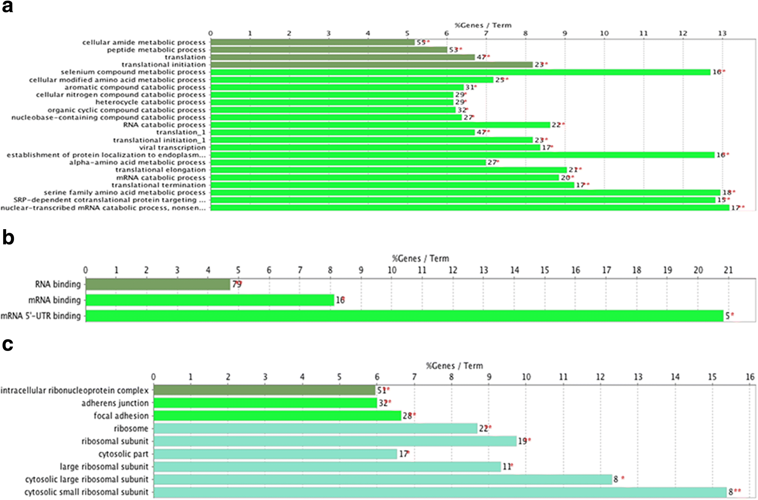Select 'cytosolic large ribosomal subunit' label
758x500 pixels.
point(87,479)
